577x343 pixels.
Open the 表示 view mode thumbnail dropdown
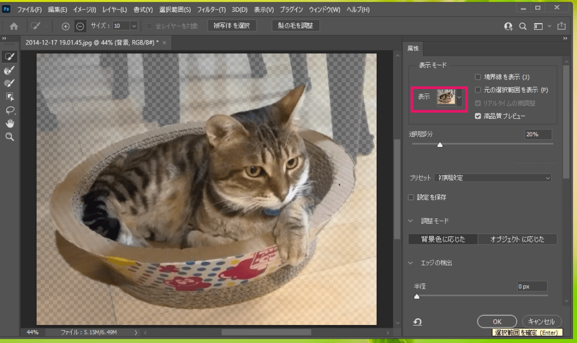tap(451, 97)
